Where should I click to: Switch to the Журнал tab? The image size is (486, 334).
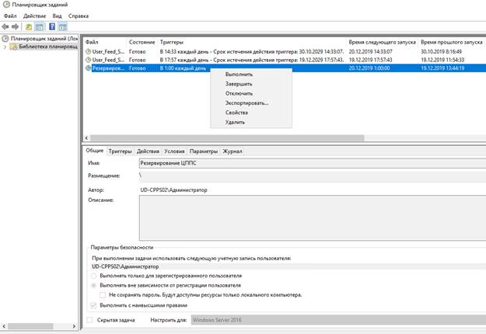233,151
